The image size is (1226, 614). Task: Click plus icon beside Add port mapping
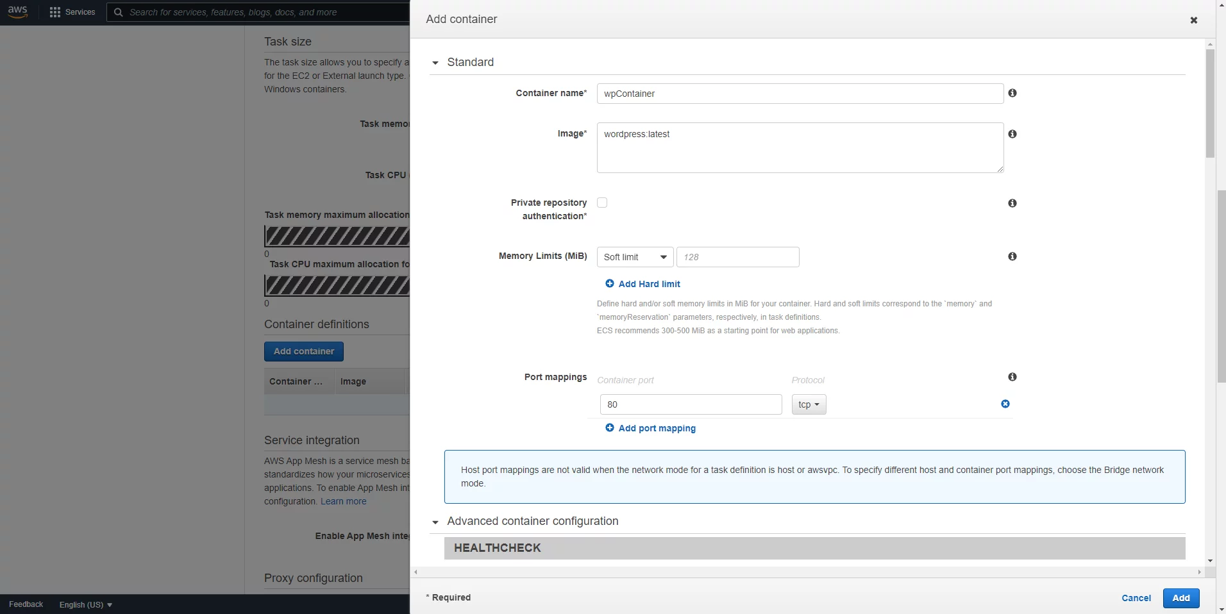[x=610, y=427]
